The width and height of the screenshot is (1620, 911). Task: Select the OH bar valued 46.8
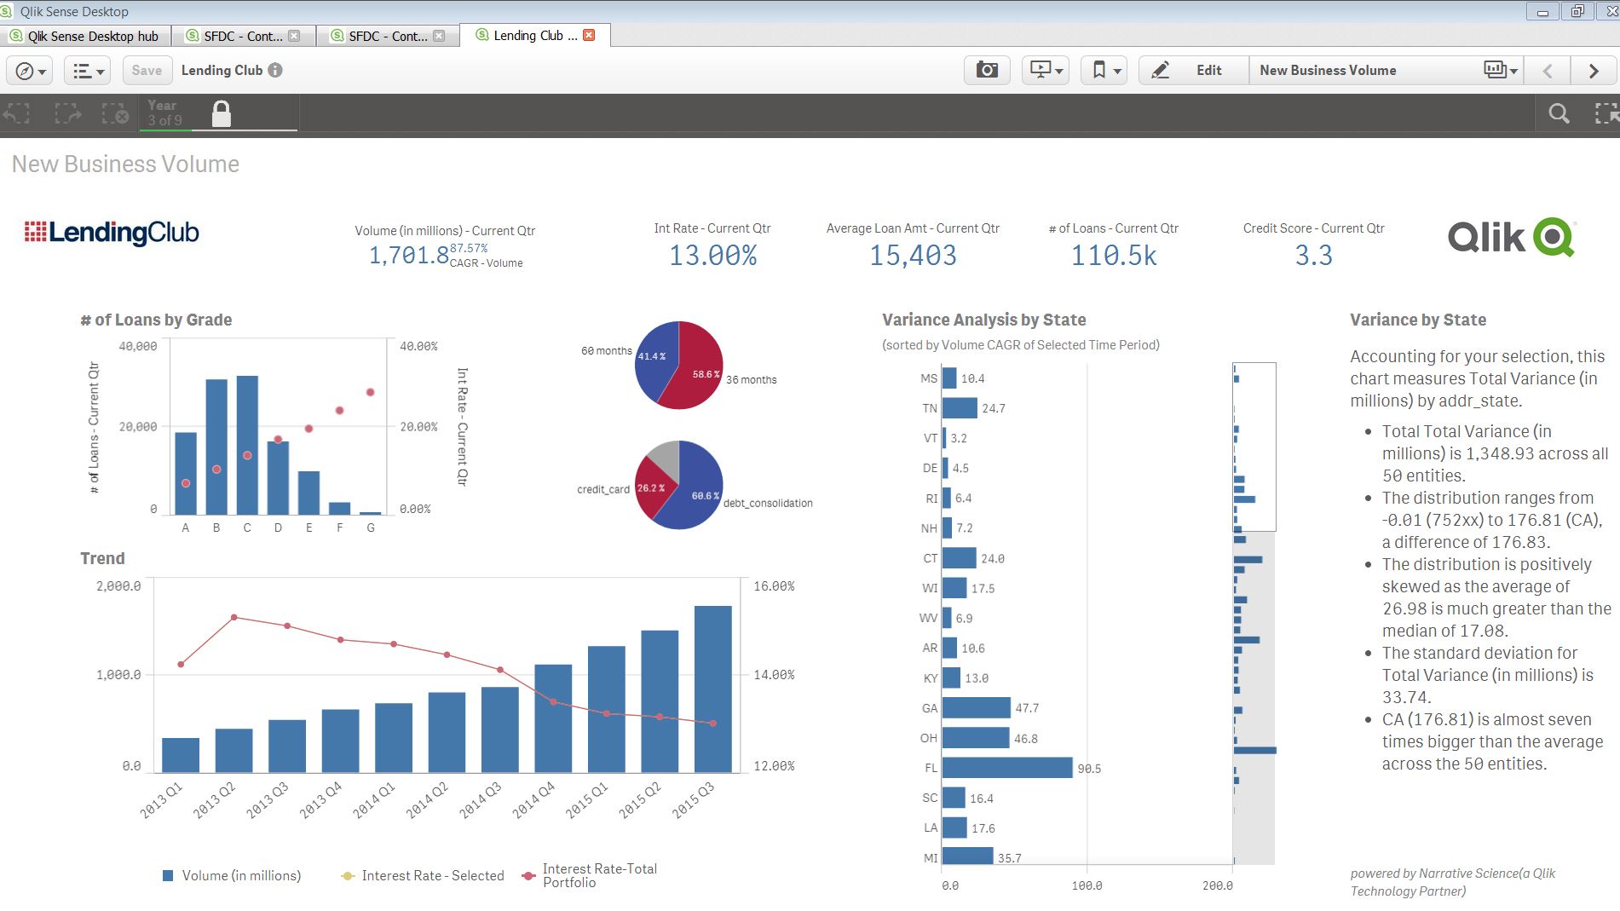[x=976, y=738]
